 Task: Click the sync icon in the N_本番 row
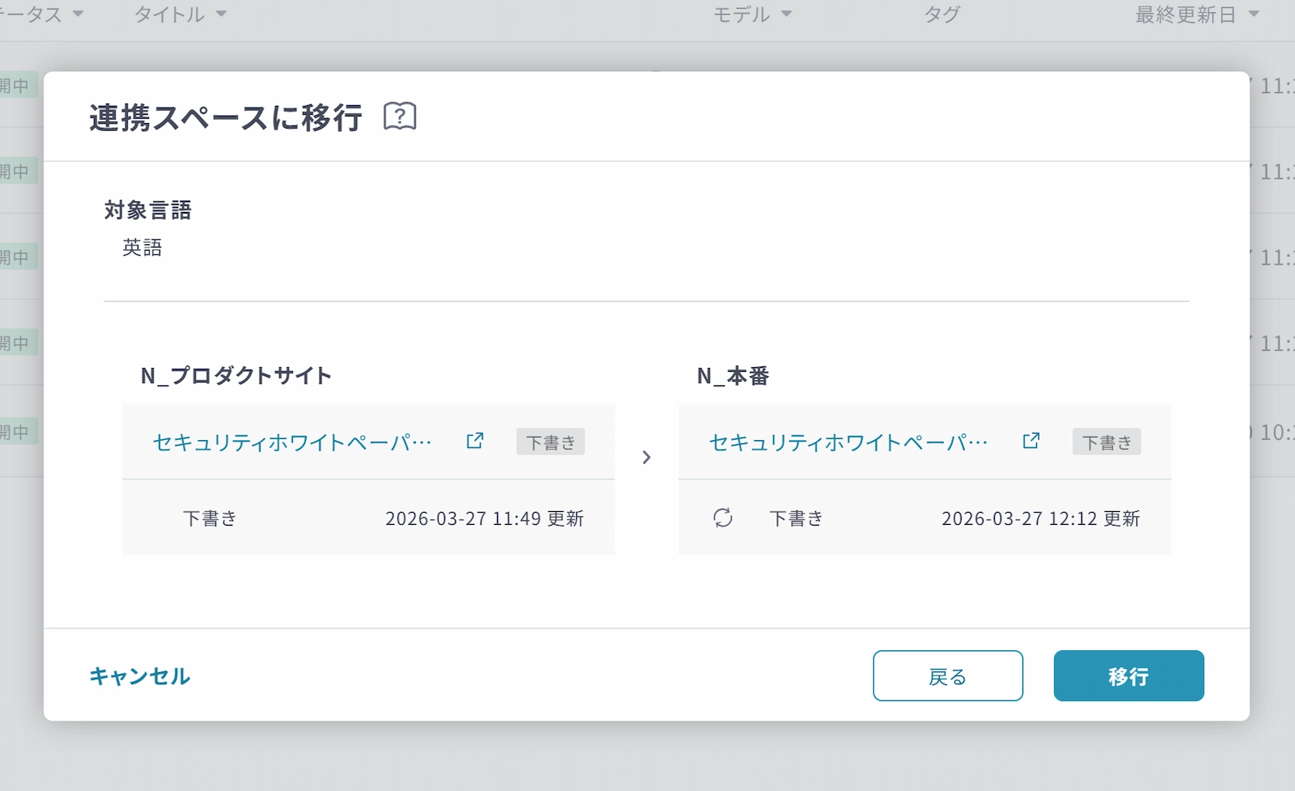pyautogui.click(x=723, y=518)
